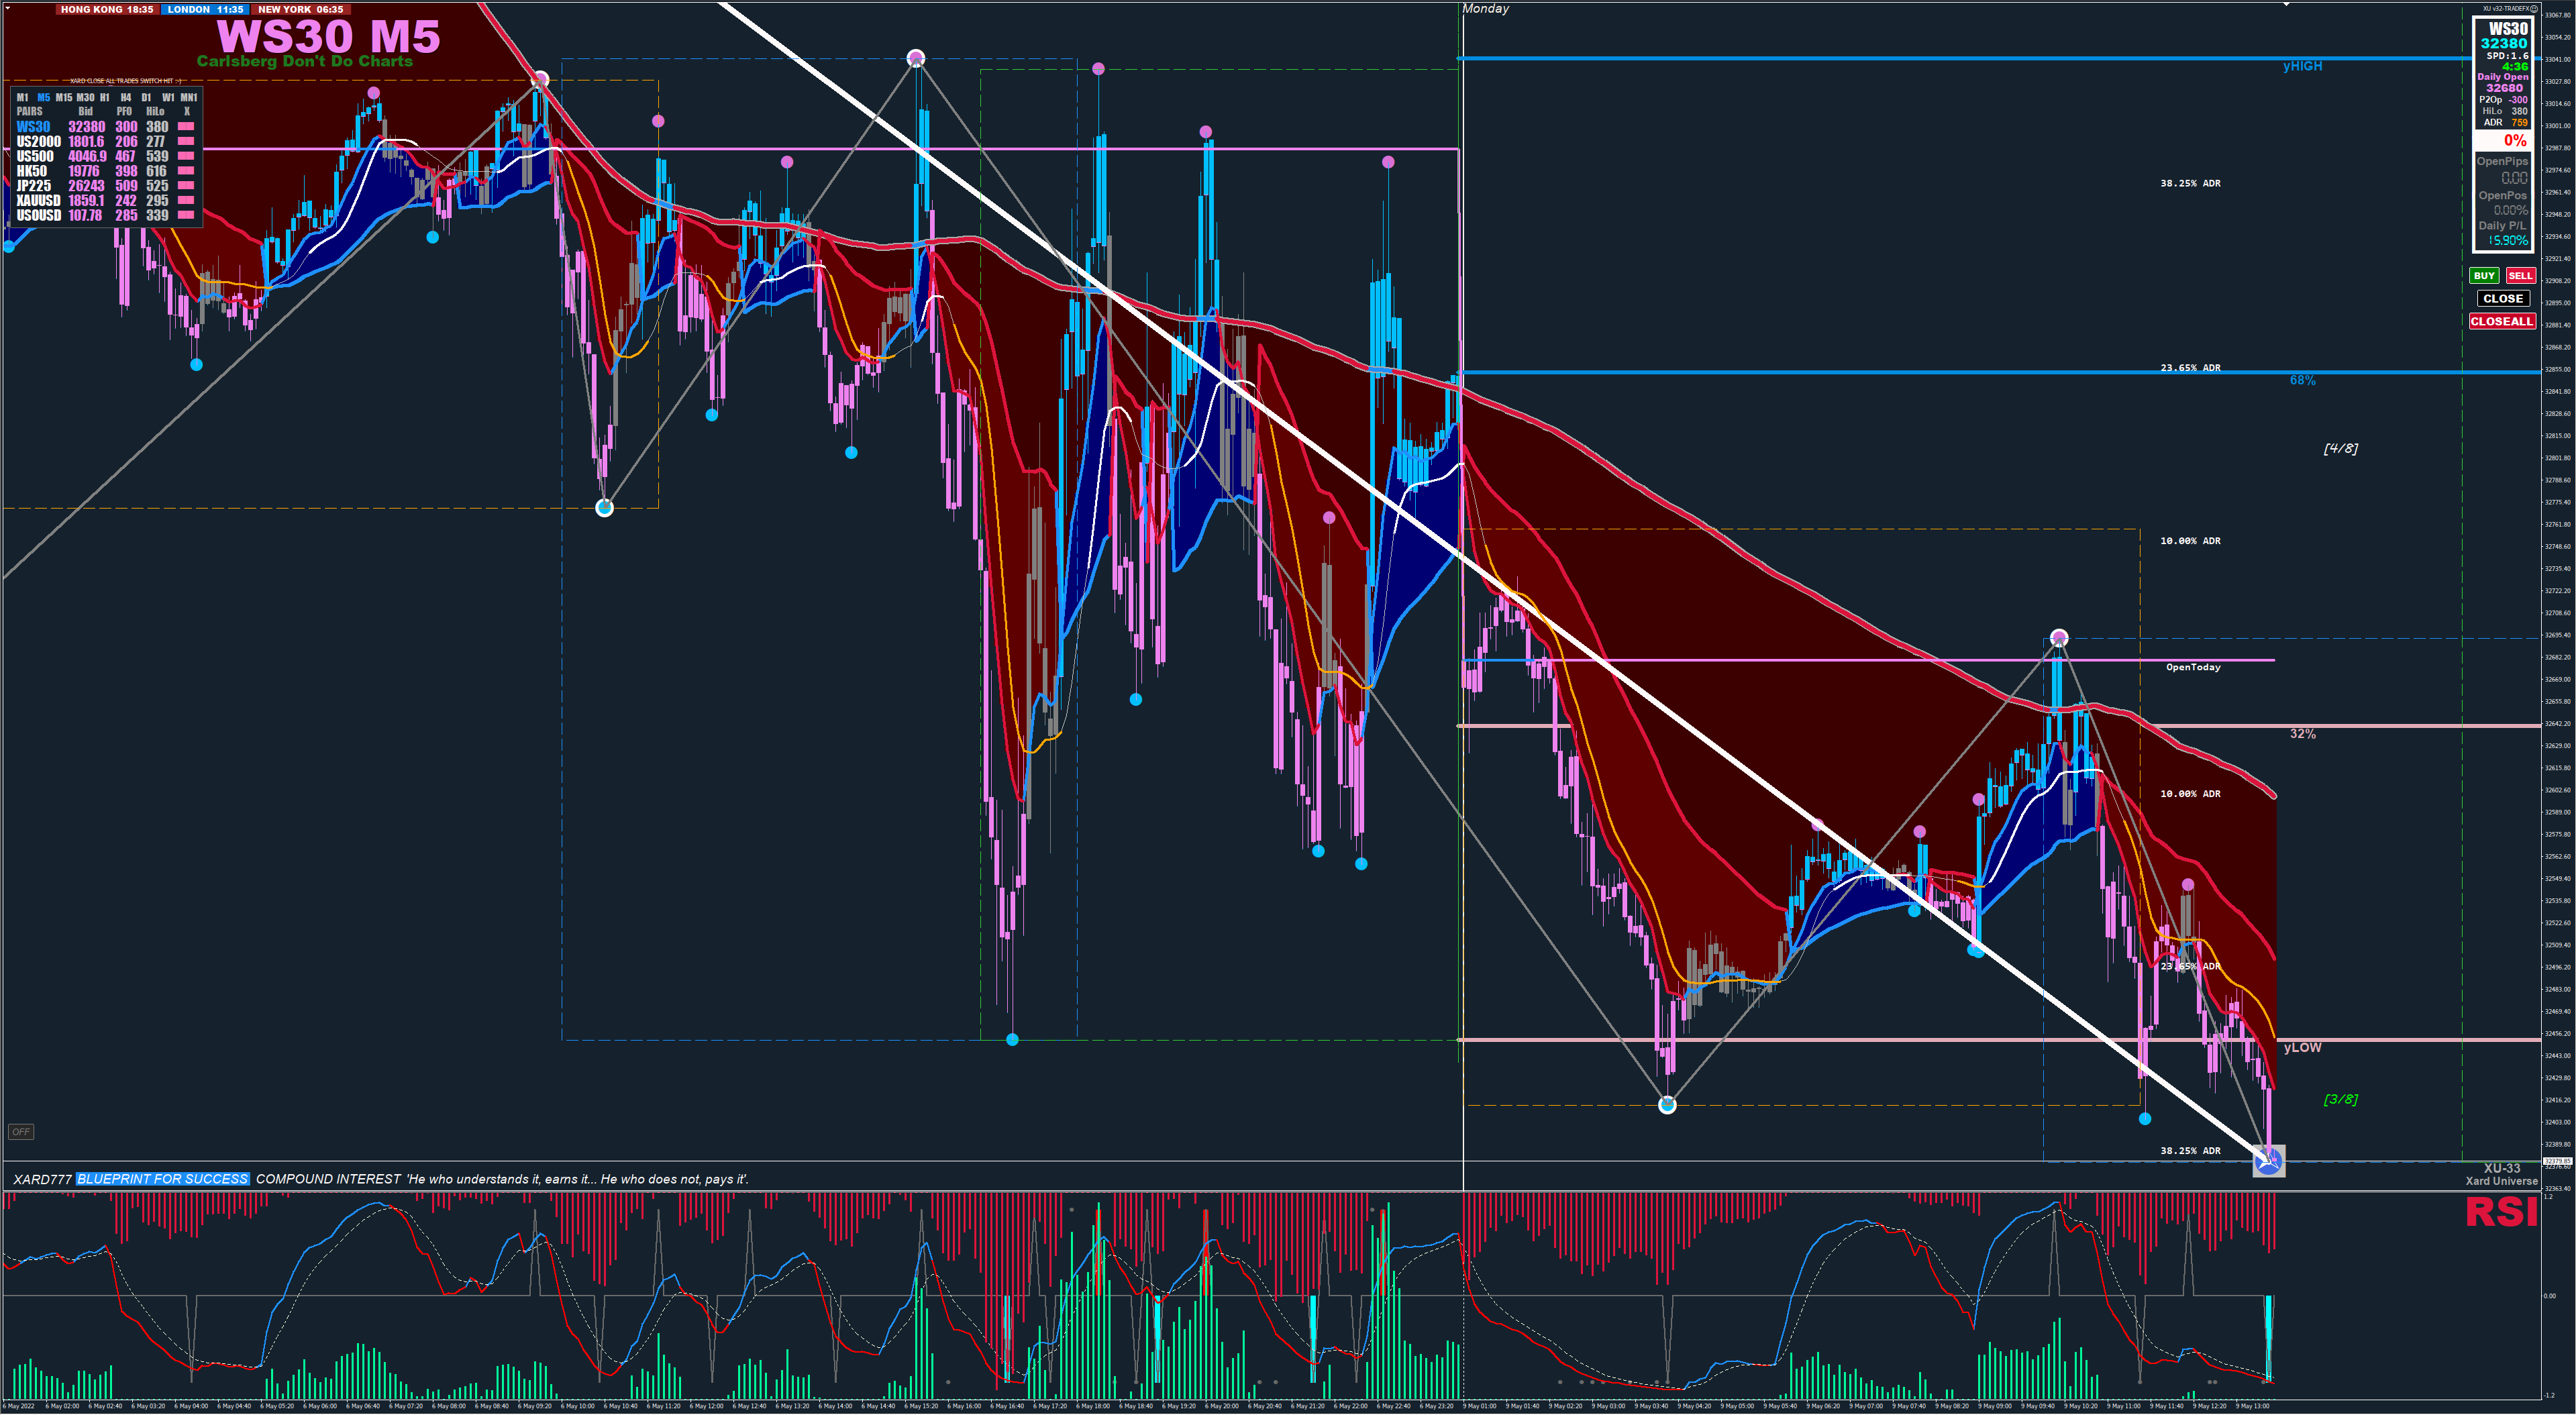Click the ZigZag swing low circle marker near yLOW

coord(1667,1105)
